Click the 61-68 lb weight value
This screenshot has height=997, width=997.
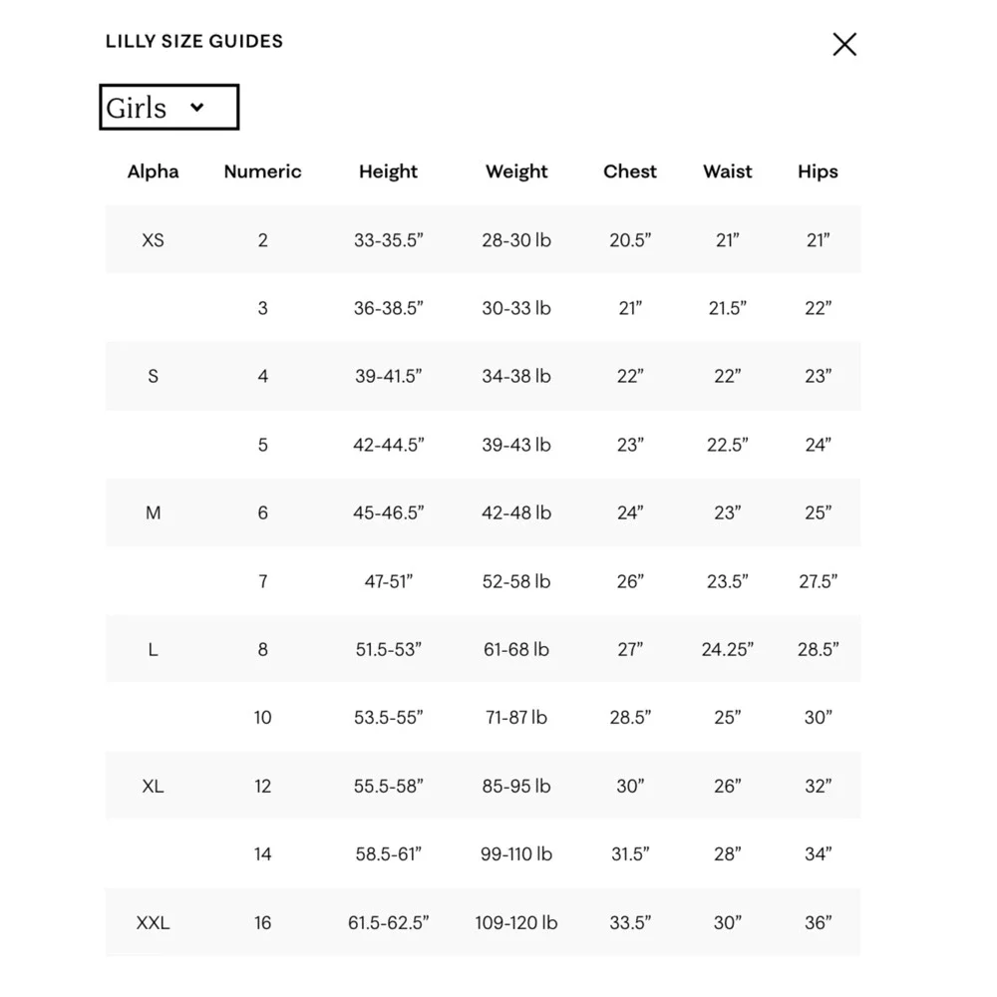pyautogui.click(x=516, y=650)
